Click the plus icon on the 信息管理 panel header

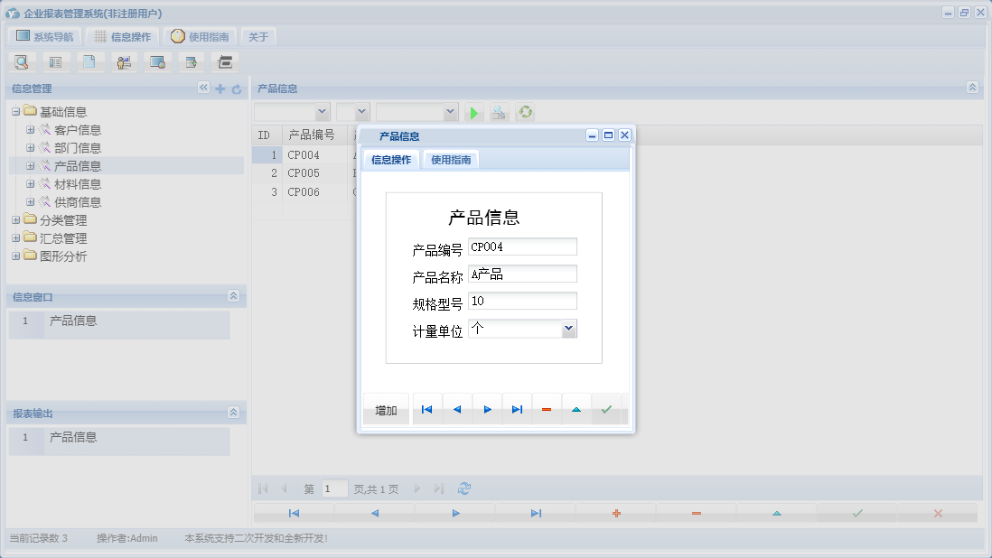click(x=220, y=88)
